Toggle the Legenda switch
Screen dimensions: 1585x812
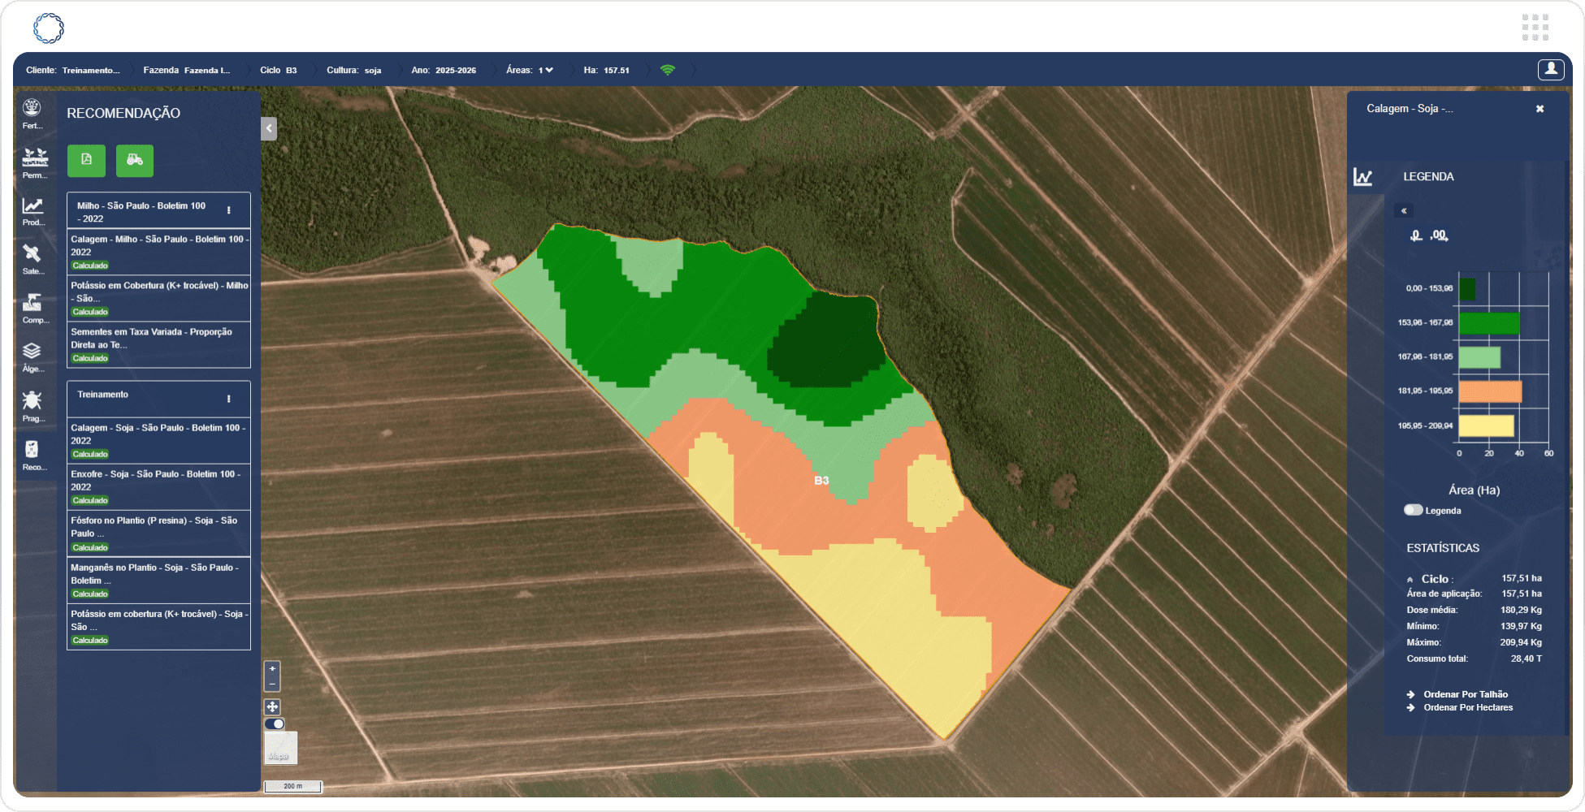pos(1413,510)
